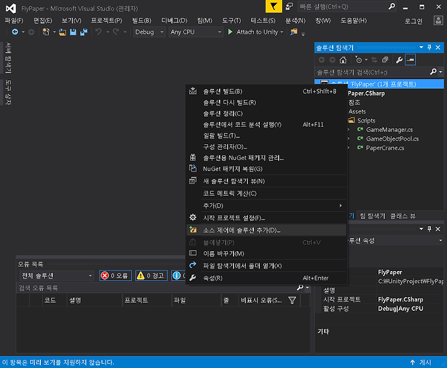Close the Properties panel
This screenshot has width=447, height=368.
click(438, 229)
